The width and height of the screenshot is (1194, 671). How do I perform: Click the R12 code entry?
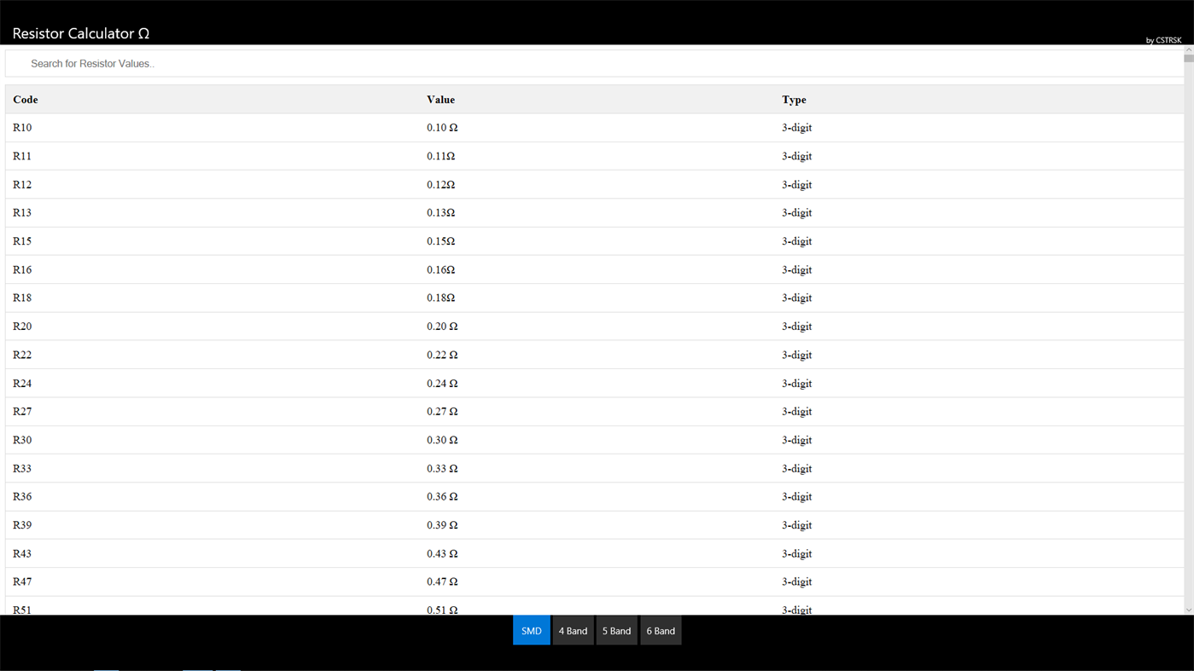[22, 184]
